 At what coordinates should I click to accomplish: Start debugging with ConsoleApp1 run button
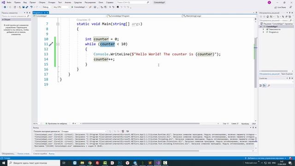tap(79, 7)
